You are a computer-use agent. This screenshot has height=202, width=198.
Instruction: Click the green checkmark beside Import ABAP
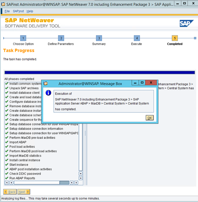click(7, 142)
